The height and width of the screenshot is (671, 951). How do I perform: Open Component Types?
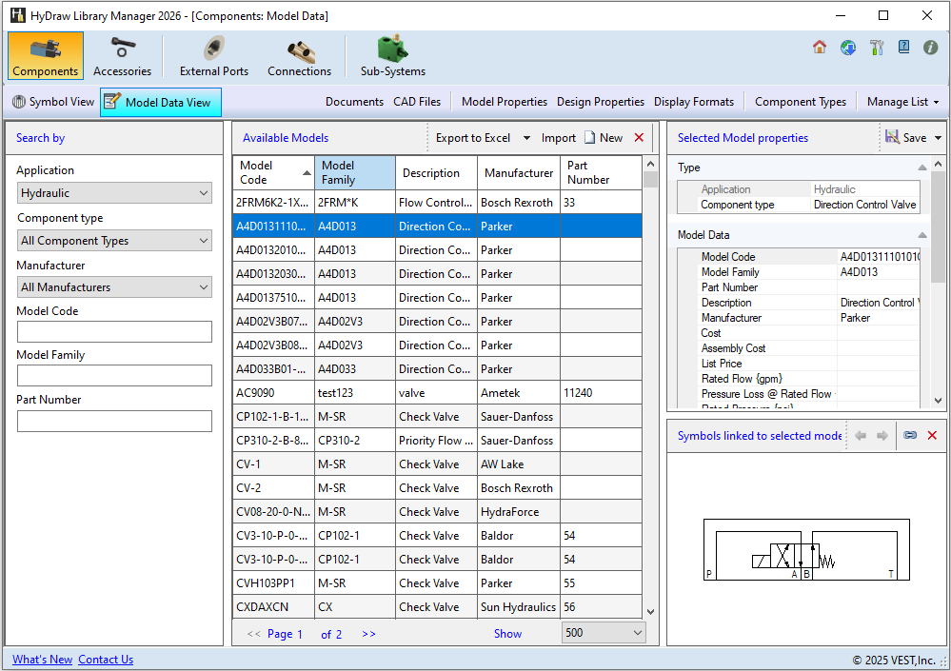click(x=800, y=102)
